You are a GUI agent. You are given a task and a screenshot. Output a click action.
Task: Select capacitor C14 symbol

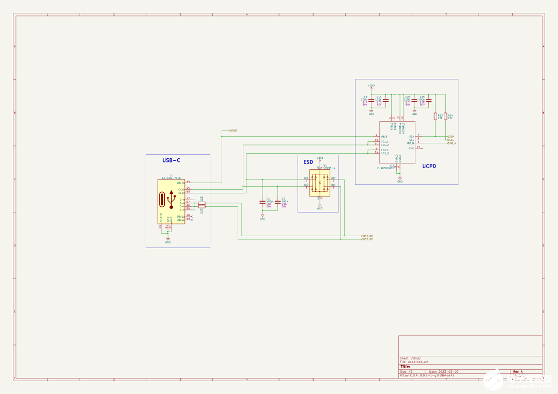tap(385, 101)
